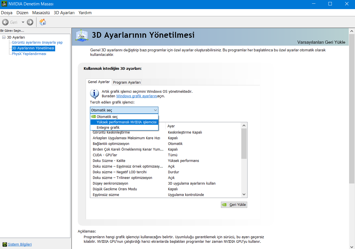Click the blue information icon

[94, 94]
